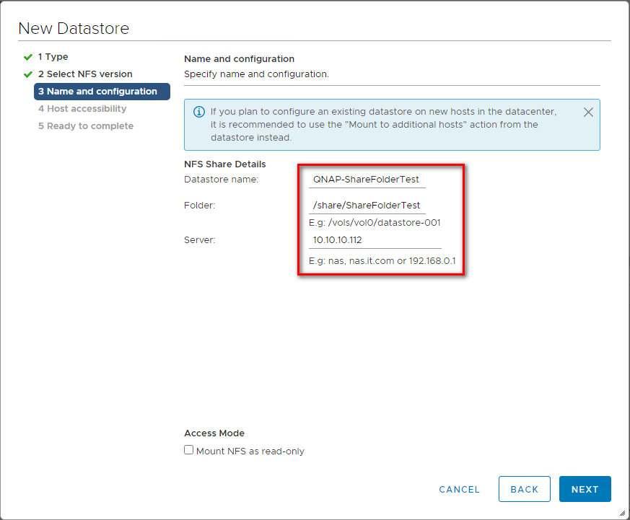Go to step 1 Type
Image resolution: width=630 pixels, height=520 pixels.
click(x=53, y=57)
